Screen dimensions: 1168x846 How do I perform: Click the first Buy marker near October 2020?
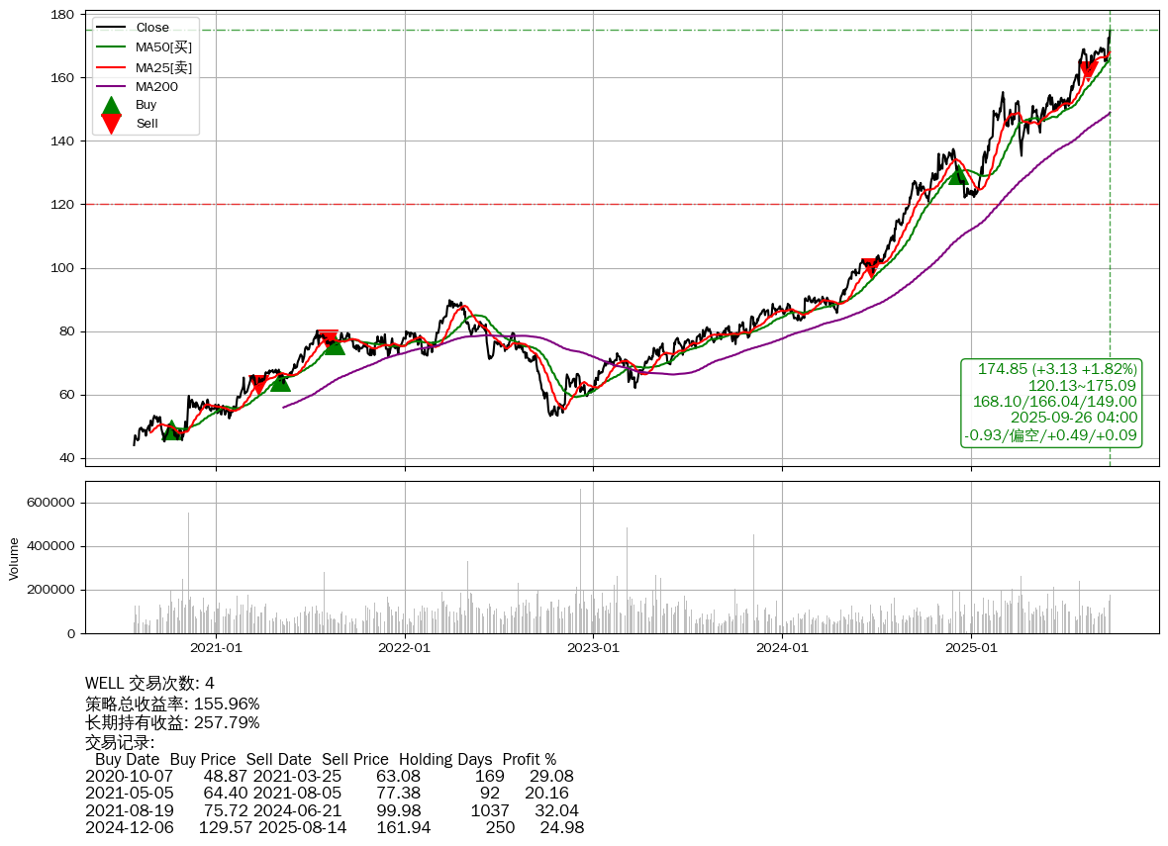(172, 430)
